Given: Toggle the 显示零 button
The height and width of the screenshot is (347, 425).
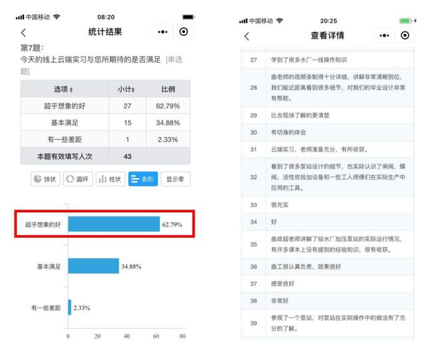Looking at the screenshot, I should coord(176,179).
